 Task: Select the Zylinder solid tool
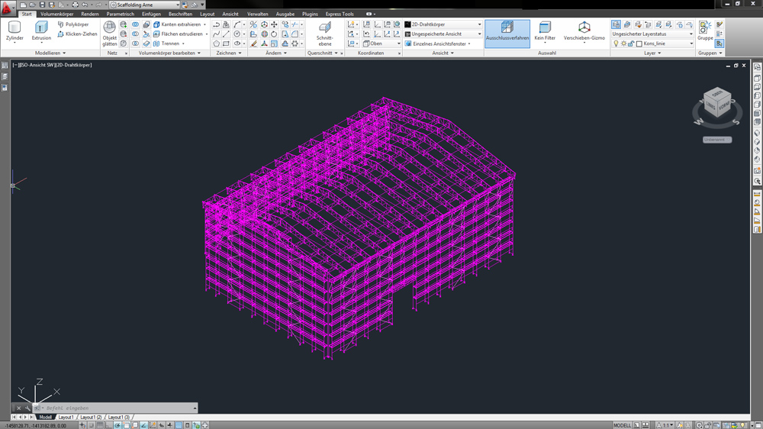14,31
